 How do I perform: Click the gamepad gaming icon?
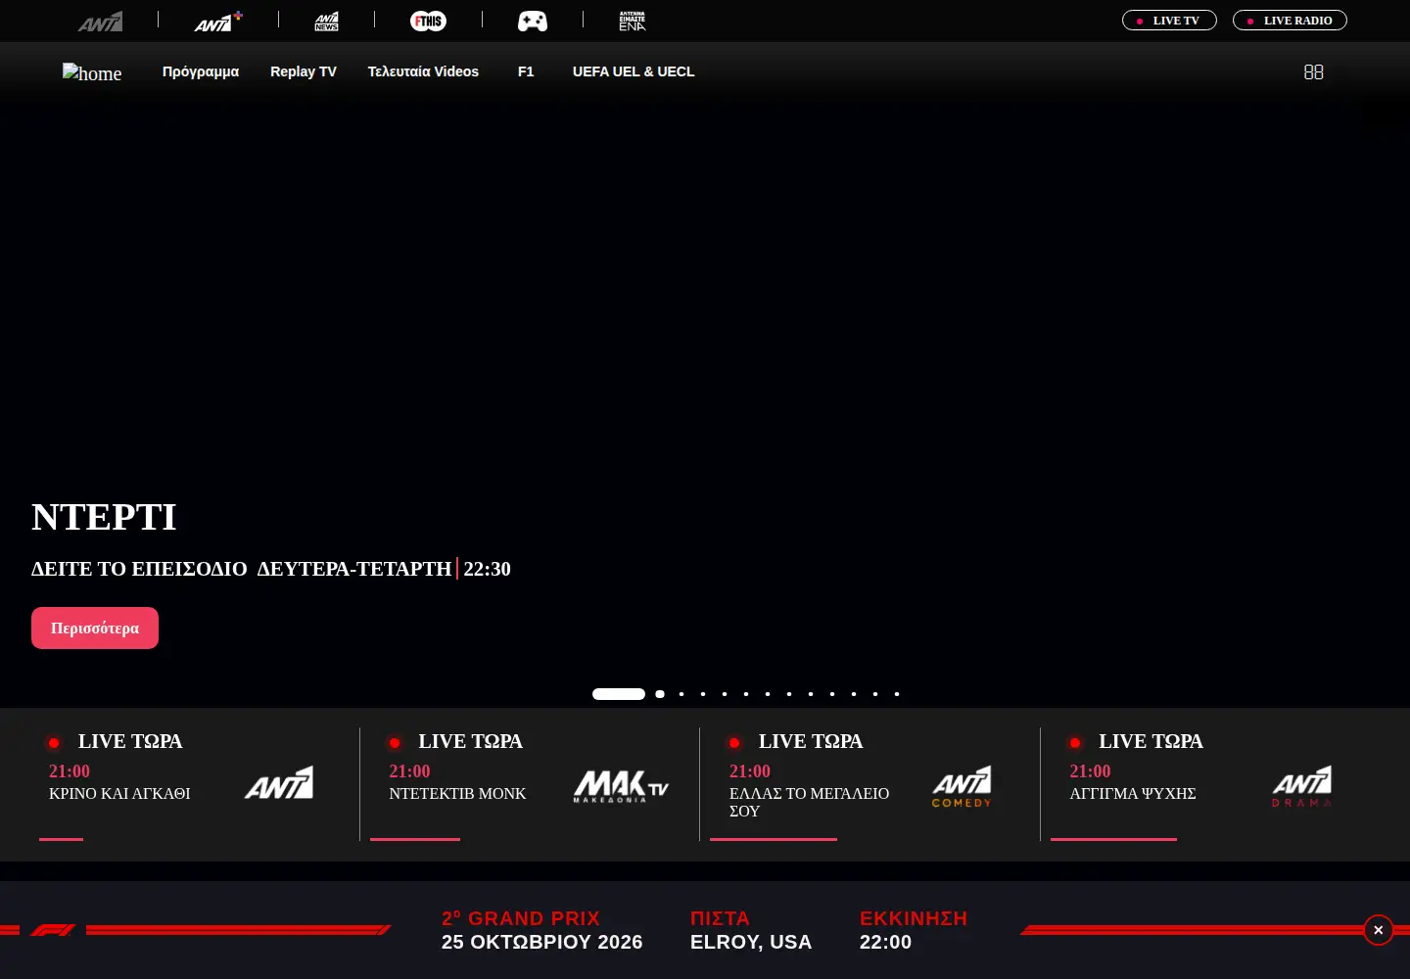click(x=533, y=21)
